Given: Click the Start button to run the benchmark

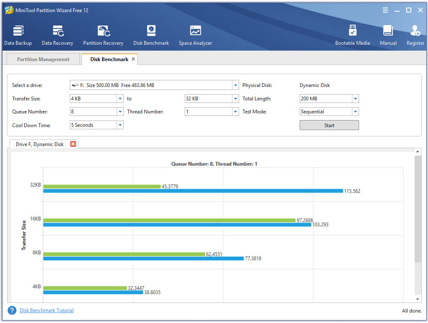Looking at the screenshot, I should [329, 125].
